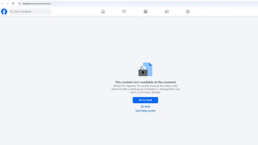Follow the Go back link
The width and height of the screenshot is (258, 145).
click(145, 106)
